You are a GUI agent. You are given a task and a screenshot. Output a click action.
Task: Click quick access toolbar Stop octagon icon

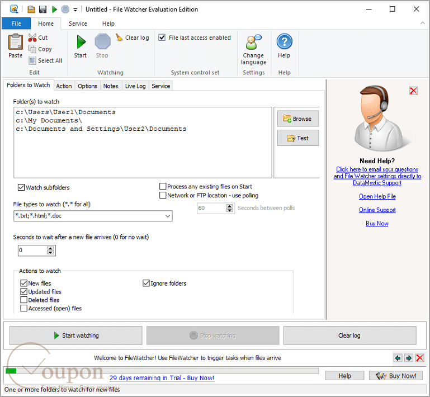pos(65,10)
